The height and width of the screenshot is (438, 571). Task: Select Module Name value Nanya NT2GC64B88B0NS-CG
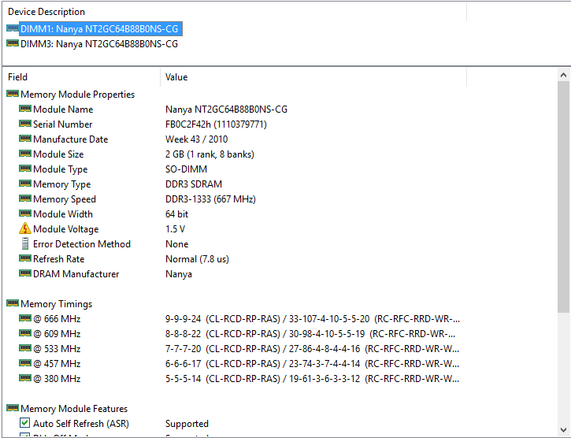click(226, 109)
